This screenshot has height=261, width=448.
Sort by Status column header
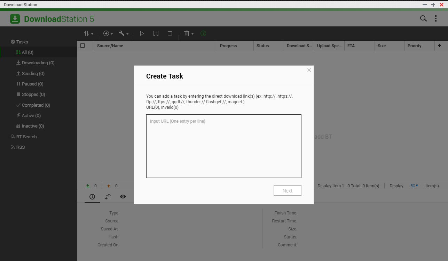[x=269, y=46]
